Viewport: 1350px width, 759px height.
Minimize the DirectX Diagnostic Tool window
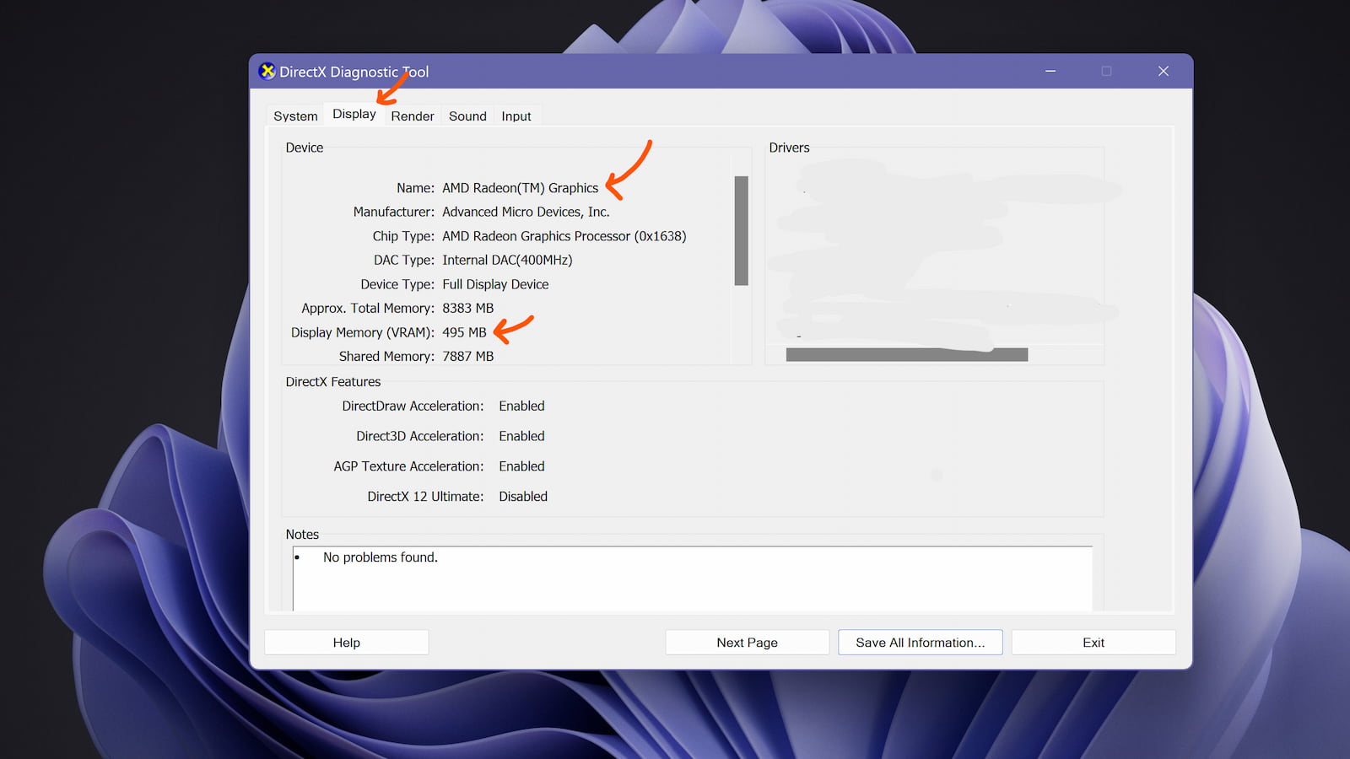coord(1050,72)
